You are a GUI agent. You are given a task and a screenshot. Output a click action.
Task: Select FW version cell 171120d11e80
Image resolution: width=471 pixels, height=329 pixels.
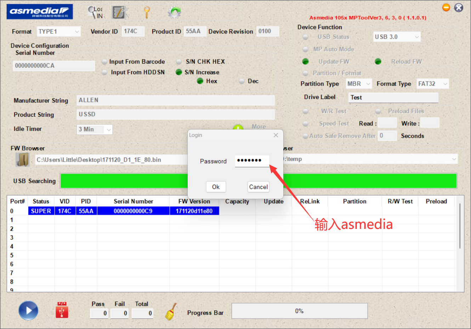pyautogui.click(x=194, y=211)
